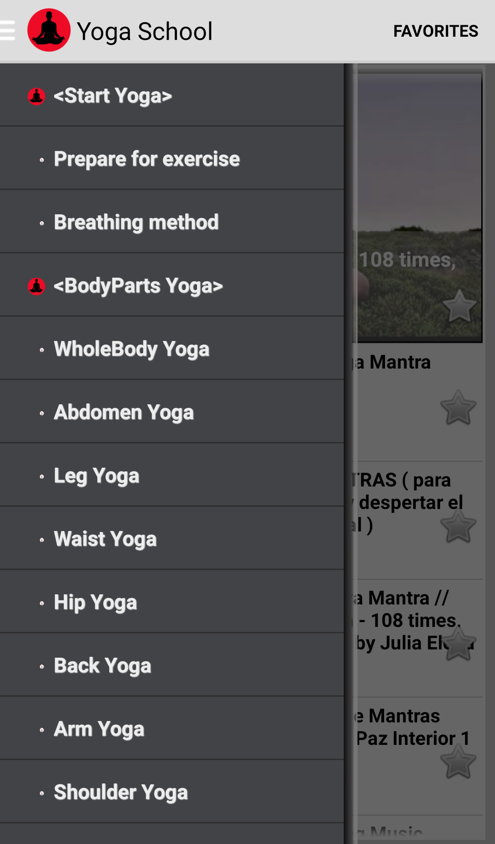Open WholeBody Yoga category
495x844 pixels.
[132, 349]
